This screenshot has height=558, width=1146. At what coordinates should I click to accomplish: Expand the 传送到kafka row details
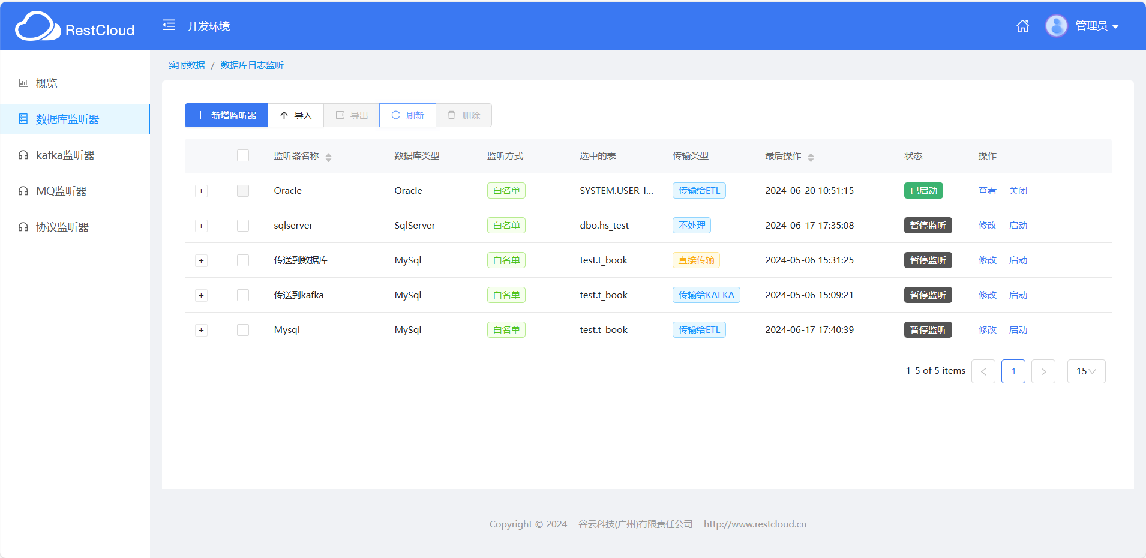coord(202,295)
